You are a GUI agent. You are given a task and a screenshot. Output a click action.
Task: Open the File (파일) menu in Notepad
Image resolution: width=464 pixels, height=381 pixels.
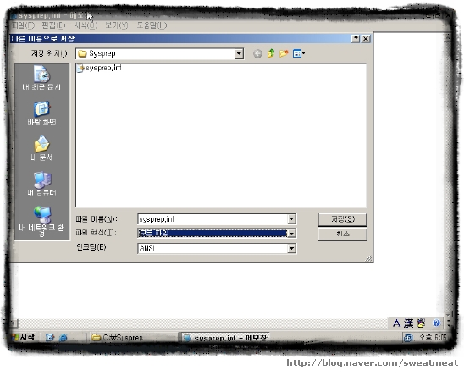(23, 25)
